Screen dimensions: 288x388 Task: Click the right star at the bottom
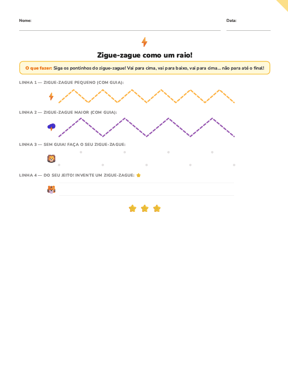(156, 208)
